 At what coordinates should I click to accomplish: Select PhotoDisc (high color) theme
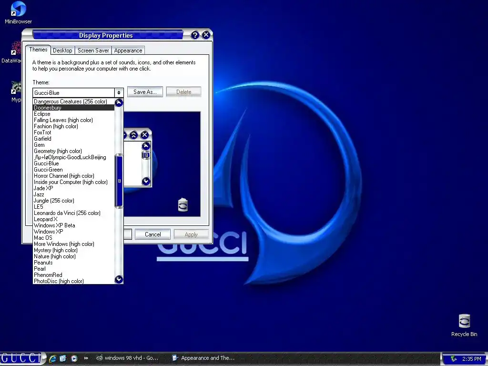tap(74, 281)
